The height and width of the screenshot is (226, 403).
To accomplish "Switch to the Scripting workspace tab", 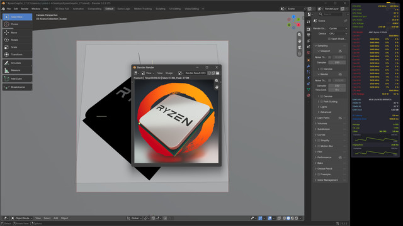I will pyautogui.click(x=161, y=9).
